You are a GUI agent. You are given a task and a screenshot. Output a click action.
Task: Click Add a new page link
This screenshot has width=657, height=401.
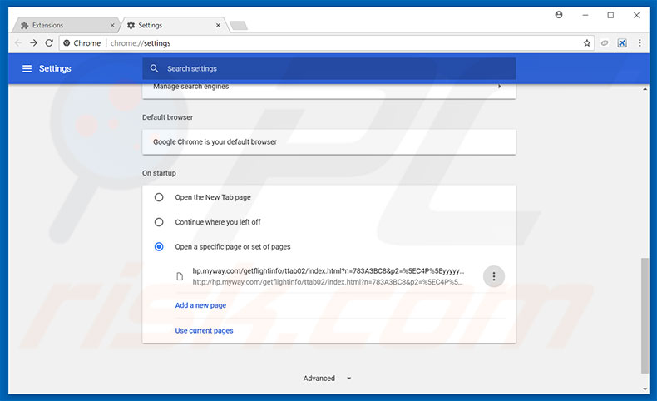200,305
